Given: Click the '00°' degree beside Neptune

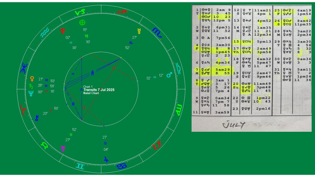Looking at the screenshot, I should (40, 92).
